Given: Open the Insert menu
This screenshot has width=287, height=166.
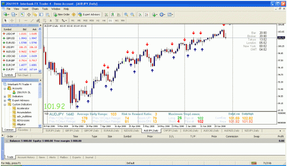Looking at the screenshot, I should click(x=25, y=9).
